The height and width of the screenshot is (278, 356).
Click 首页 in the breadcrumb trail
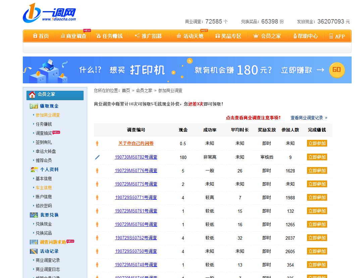point(125,90)
